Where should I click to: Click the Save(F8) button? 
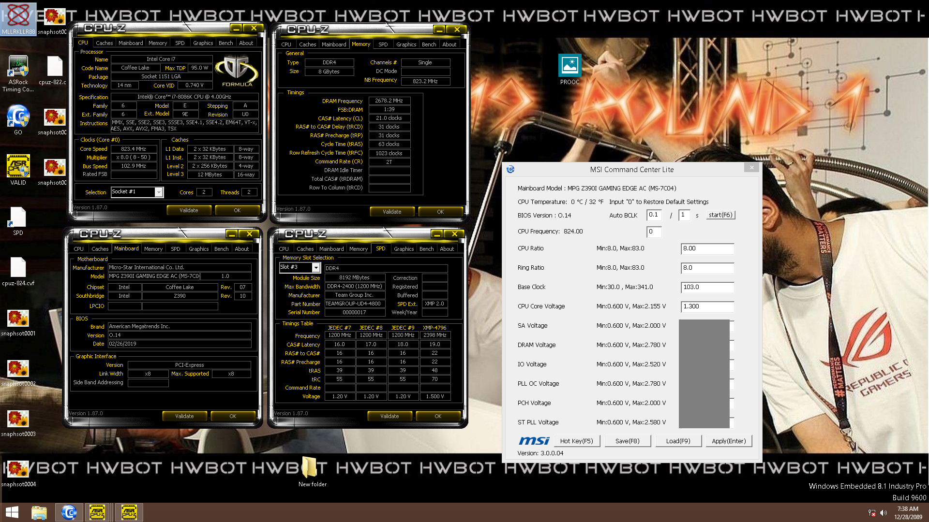point(628,441)
